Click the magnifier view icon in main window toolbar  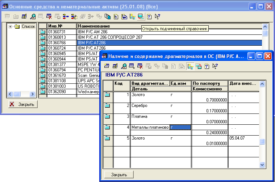pos(33,17)
